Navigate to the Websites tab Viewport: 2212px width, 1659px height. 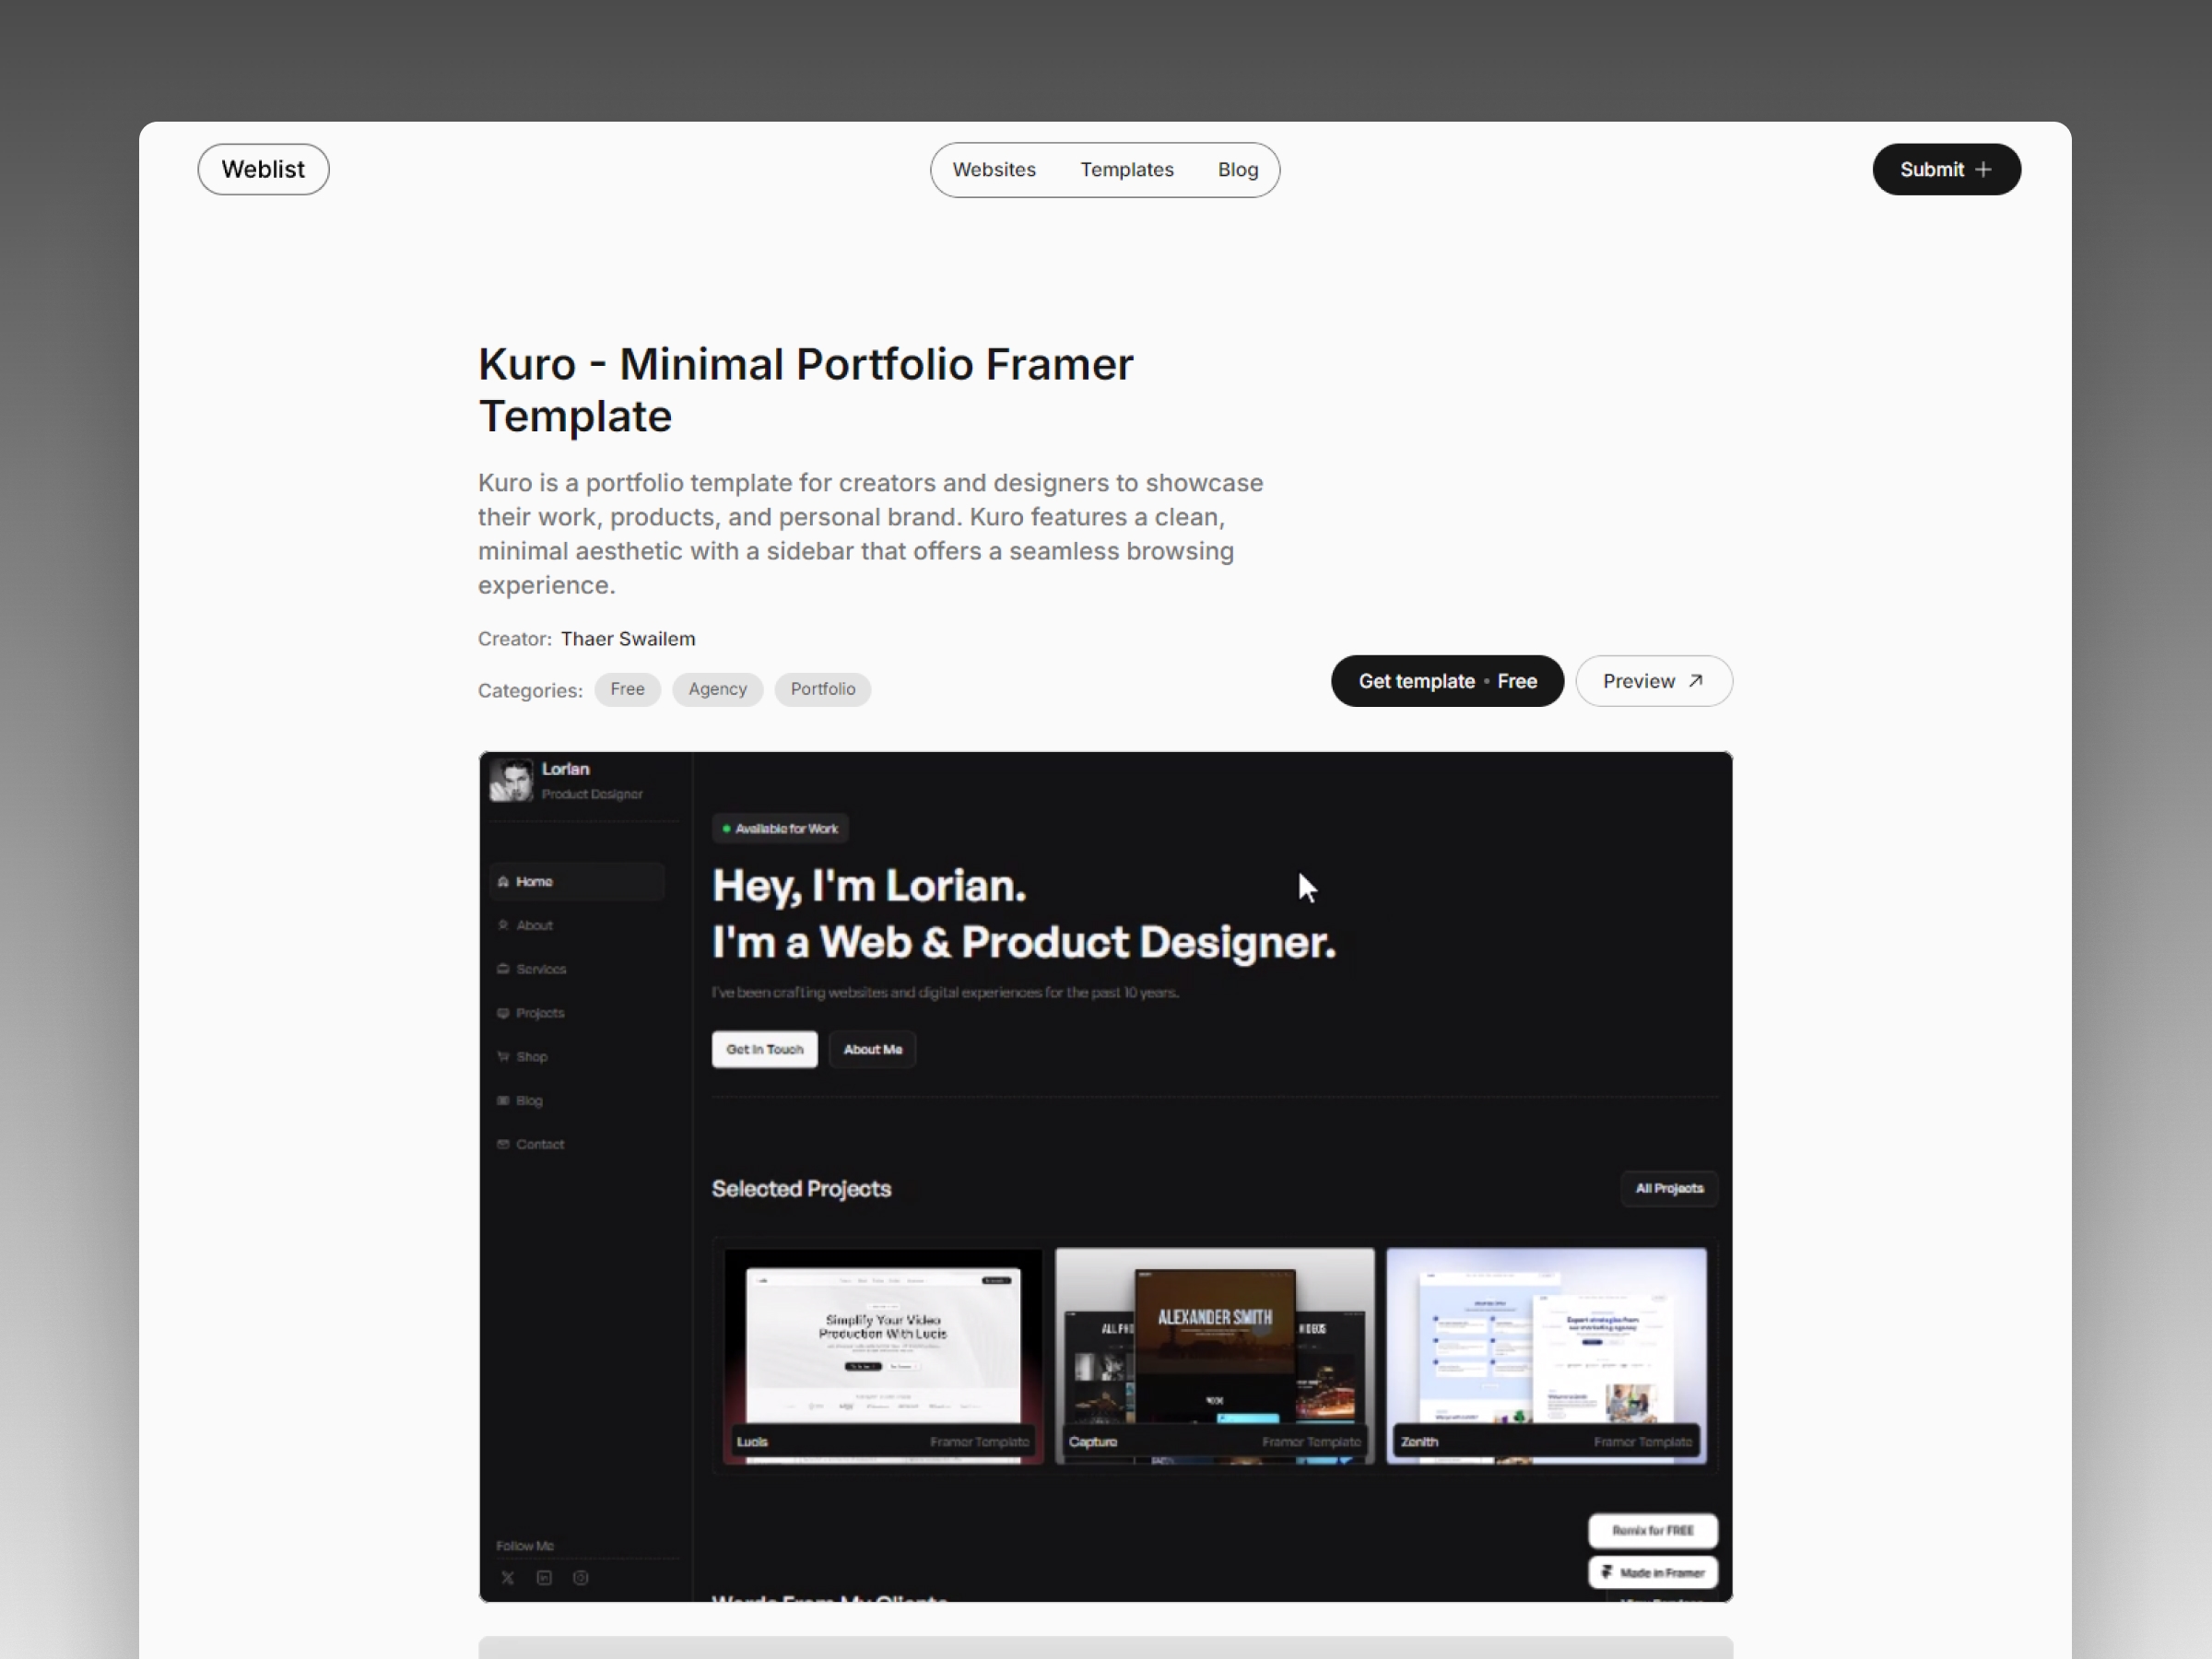coord(993,169)
